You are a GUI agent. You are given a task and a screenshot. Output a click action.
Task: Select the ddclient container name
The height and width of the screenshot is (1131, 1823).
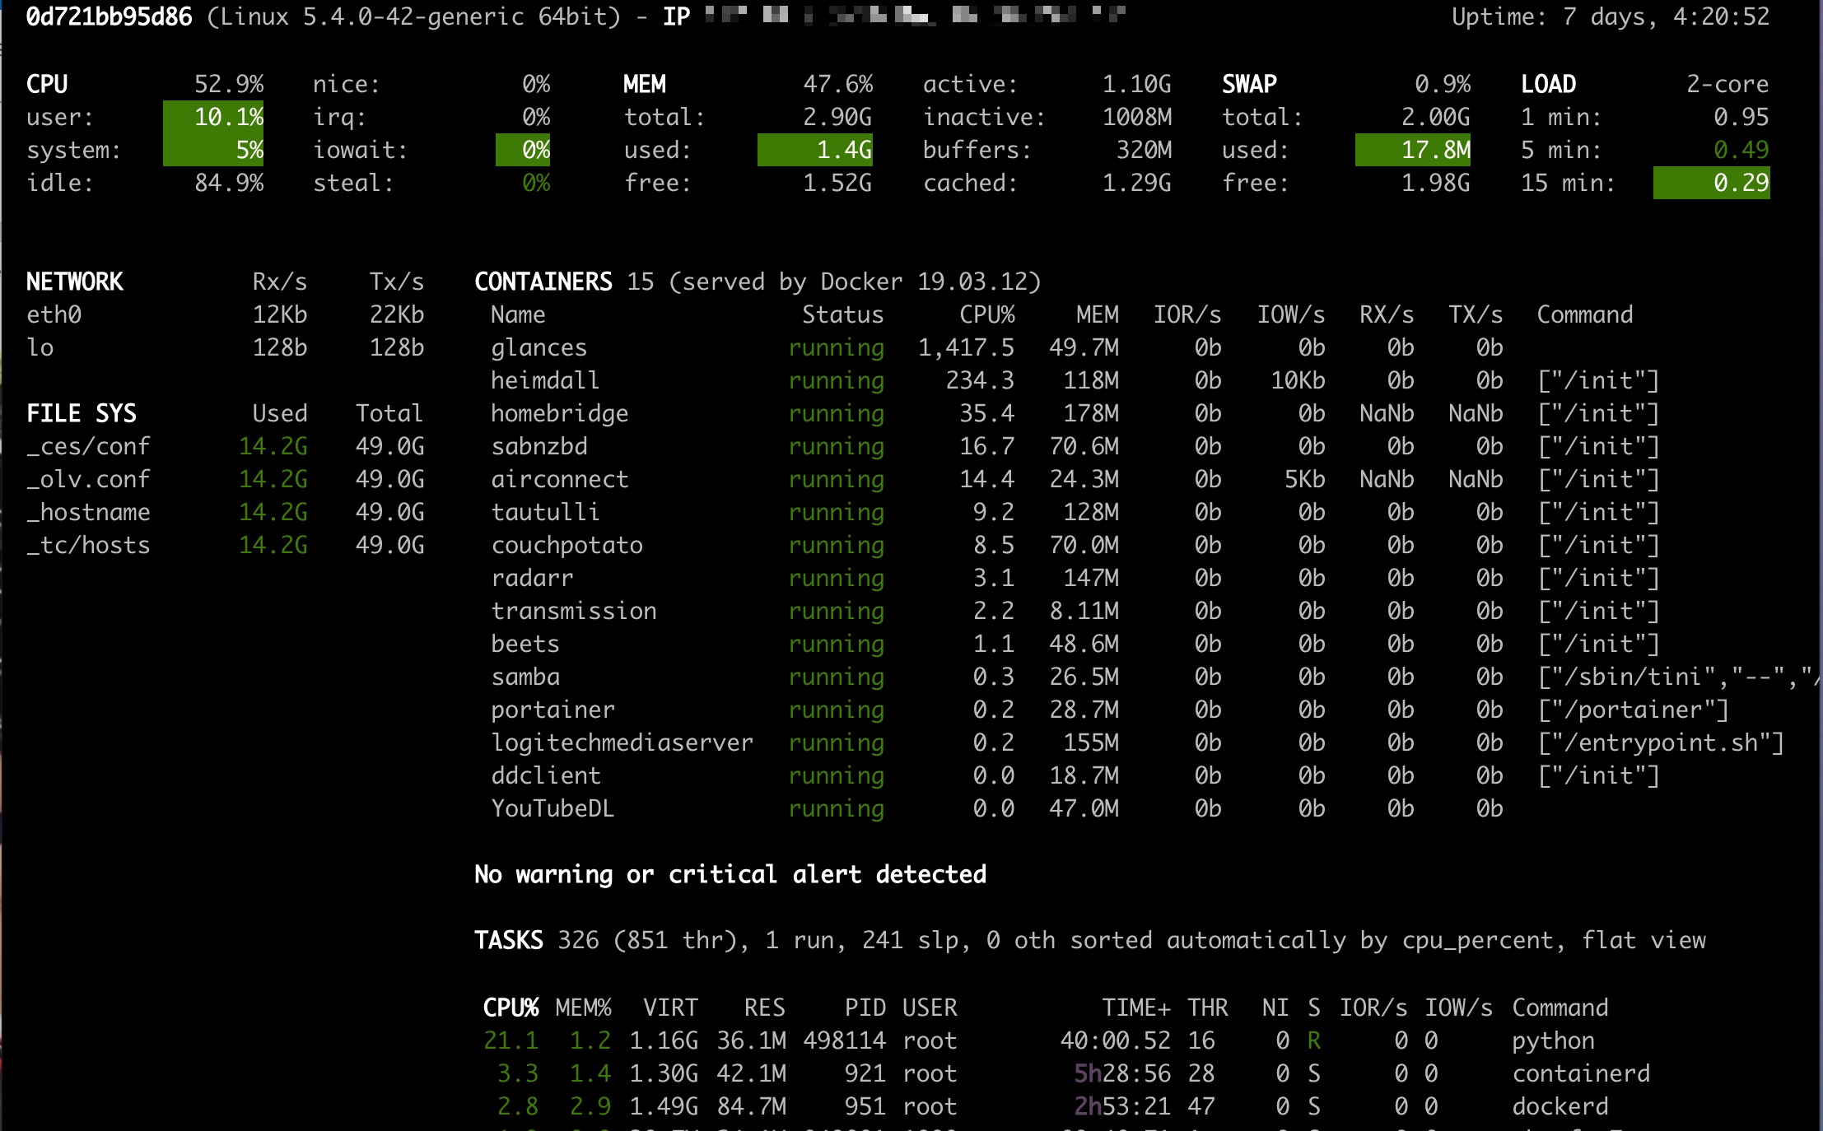(x=546, y=775)
